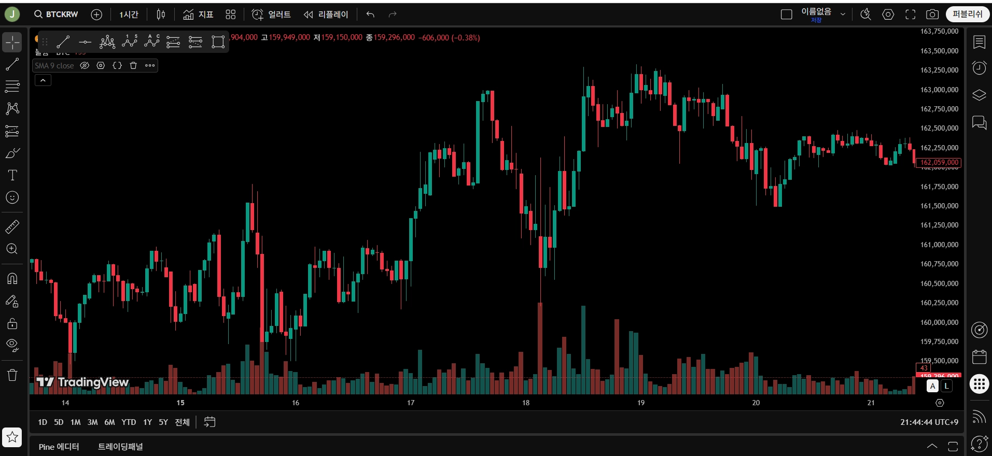This screenshot has width=992, height=456.
Task: Open the layout name dropdown arrow
Action: click(x=843, y=15)
